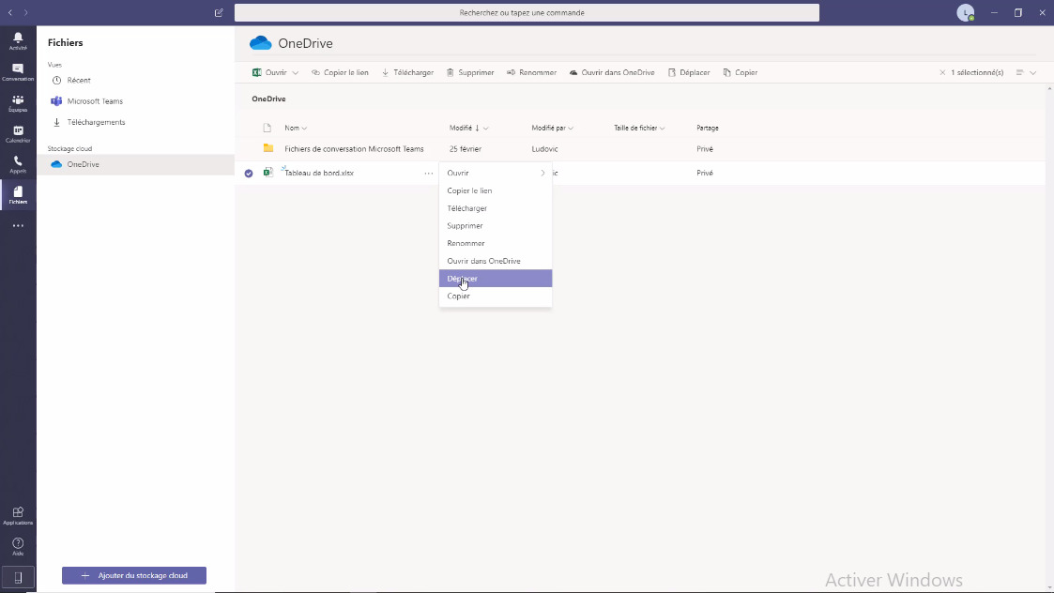
Task: Choose Copier le lien in context menu
Action: [x=496, y=191]
